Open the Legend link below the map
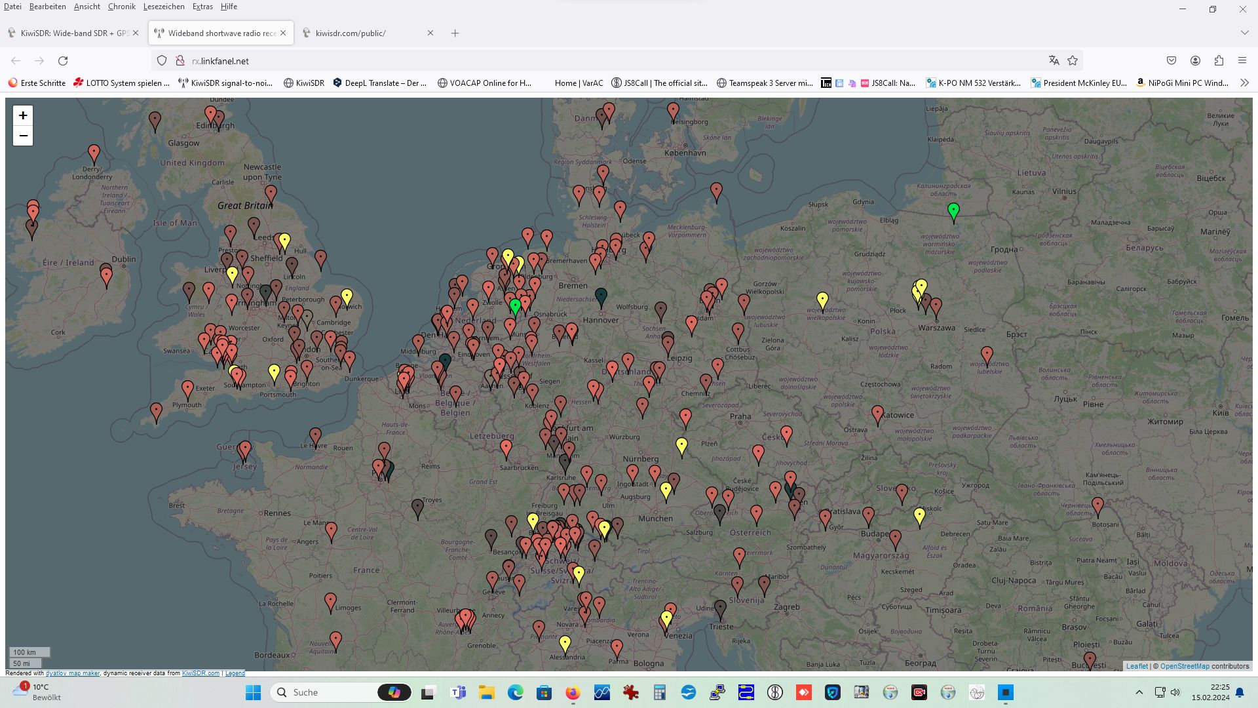The image size is (1258, 708). coord(235,673)
